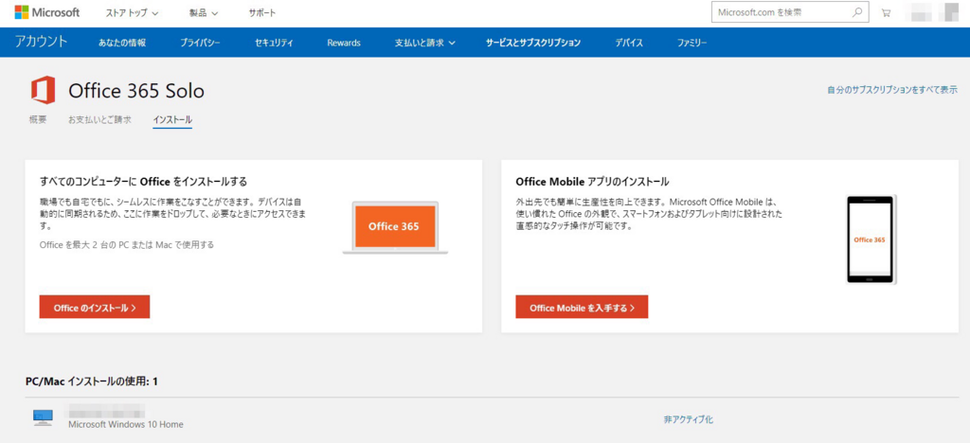The height and width of the screenshot is (443, 970).
Task: Click the blurred device name above Windows 10 Home
Action: [106, 410]
